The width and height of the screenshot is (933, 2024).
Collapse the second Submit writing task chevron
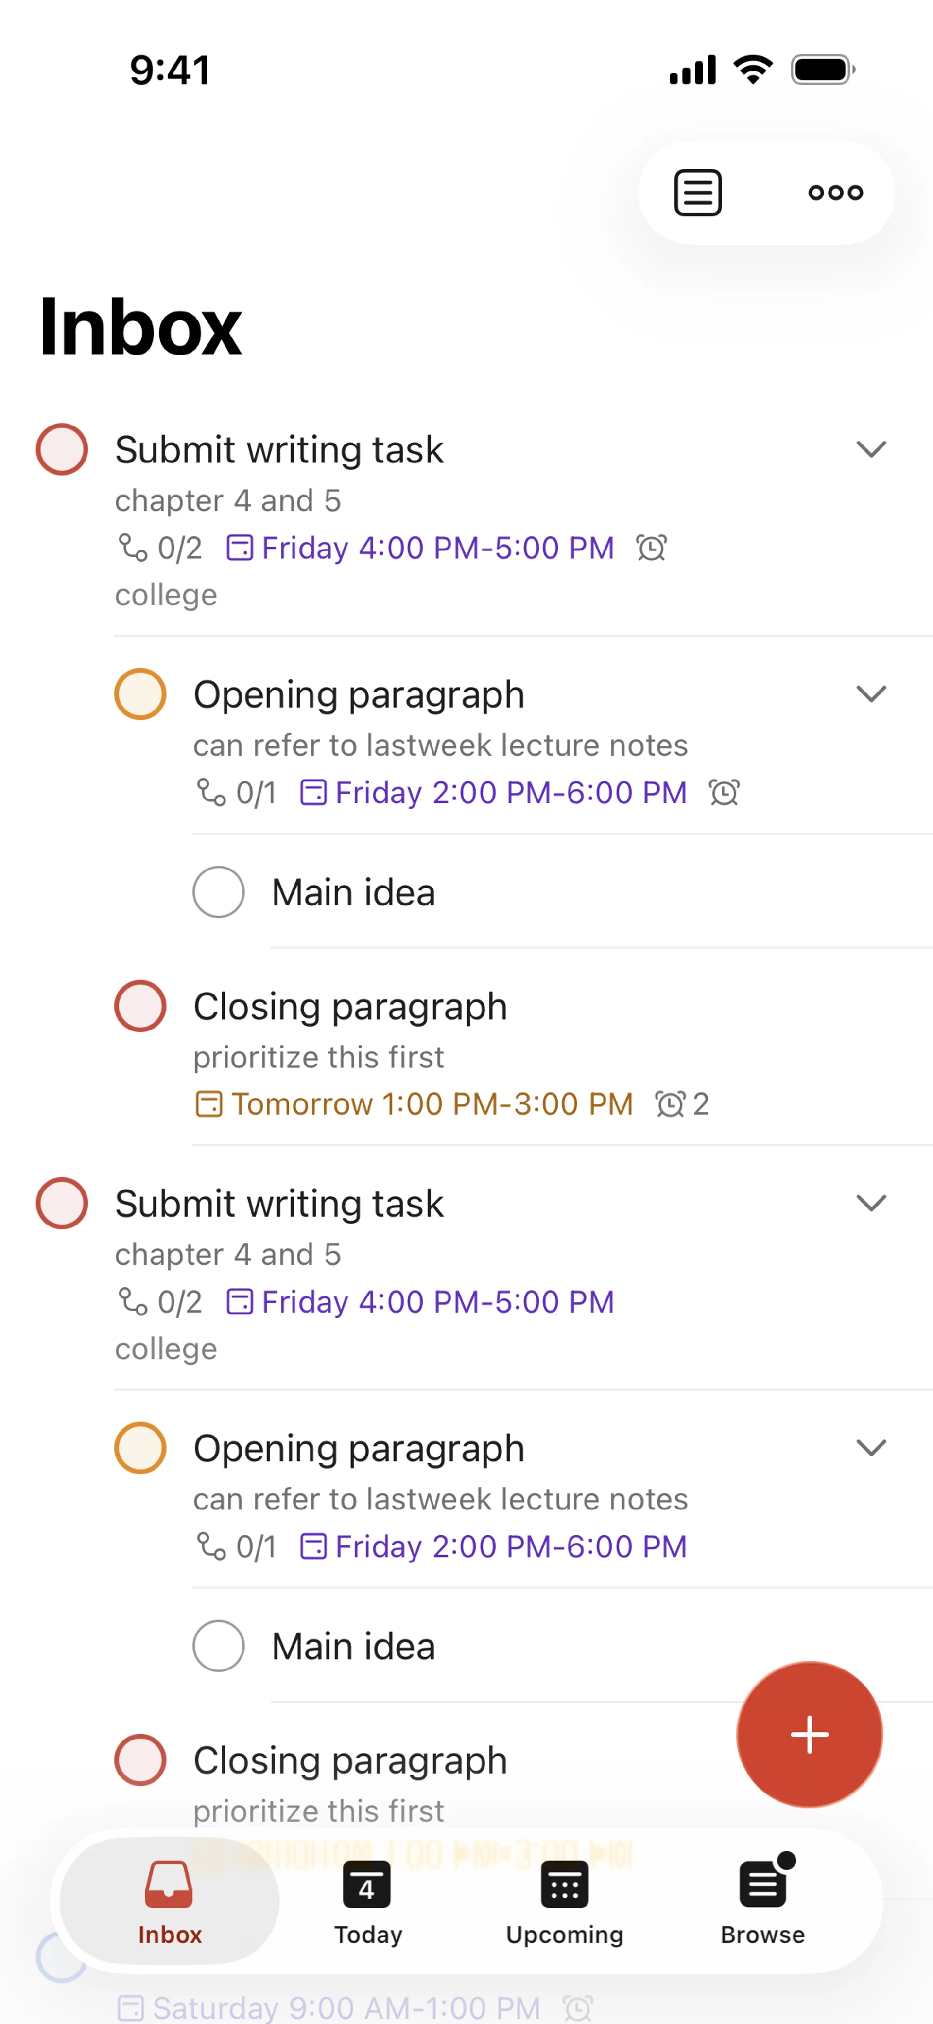[x=871, y=1203]
